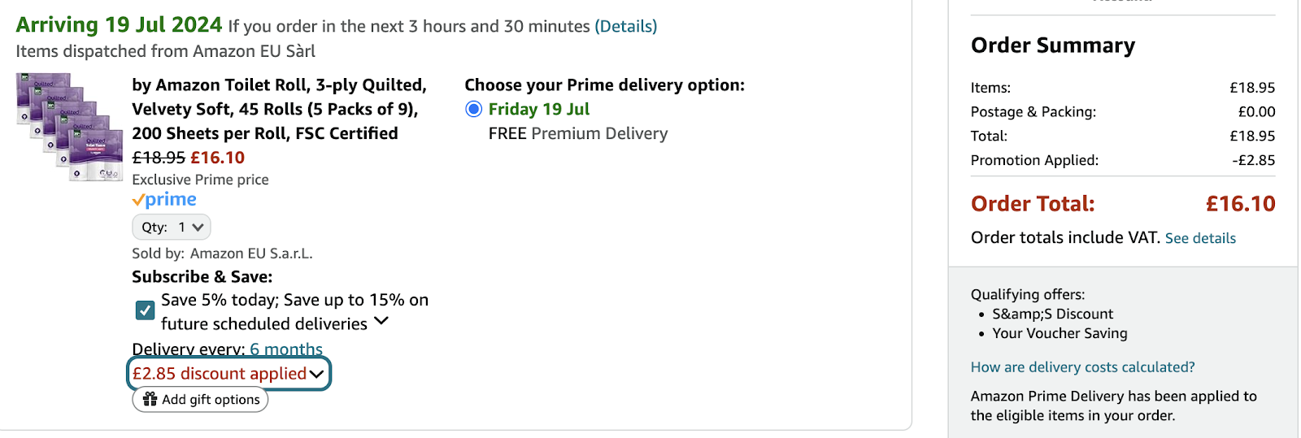This screenshot has width=1301, height=438.
Task: Expand the £2.85 discount applied details
Action: click(x=228, y=374)
